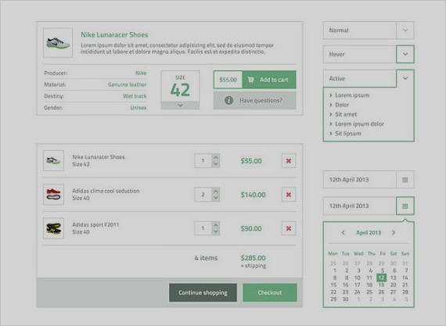Image resolution: width=446 pixels, height=326 pixels.
Task: Click the Checkout button
Action: pyautogui.click(x=270, y=292)
